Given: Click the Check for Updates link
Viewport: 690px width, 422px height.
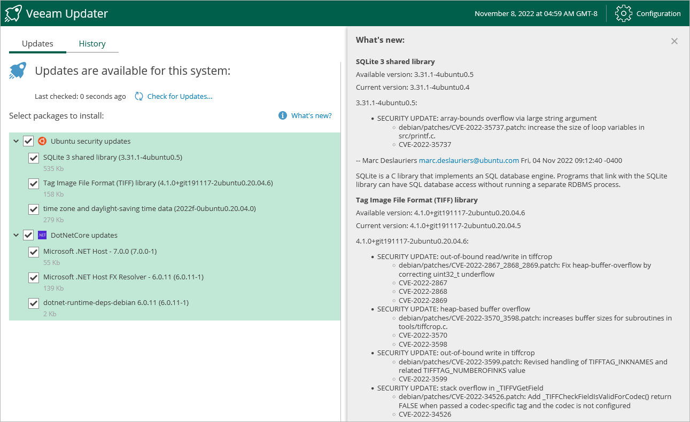Looking at the screenshot, I should 180,96.
